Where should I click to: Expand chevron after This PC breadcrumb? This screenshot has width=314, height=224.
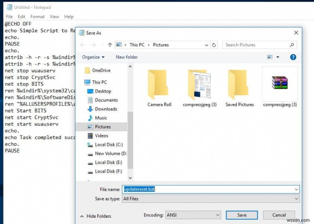click(x=149, y=45)
